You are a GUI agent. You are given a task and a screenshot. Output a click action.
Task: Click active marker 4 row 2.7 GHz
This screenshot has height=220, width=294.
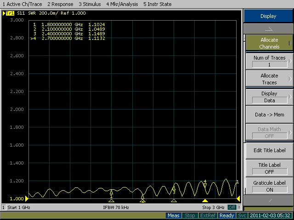click(x=68, y=38)
